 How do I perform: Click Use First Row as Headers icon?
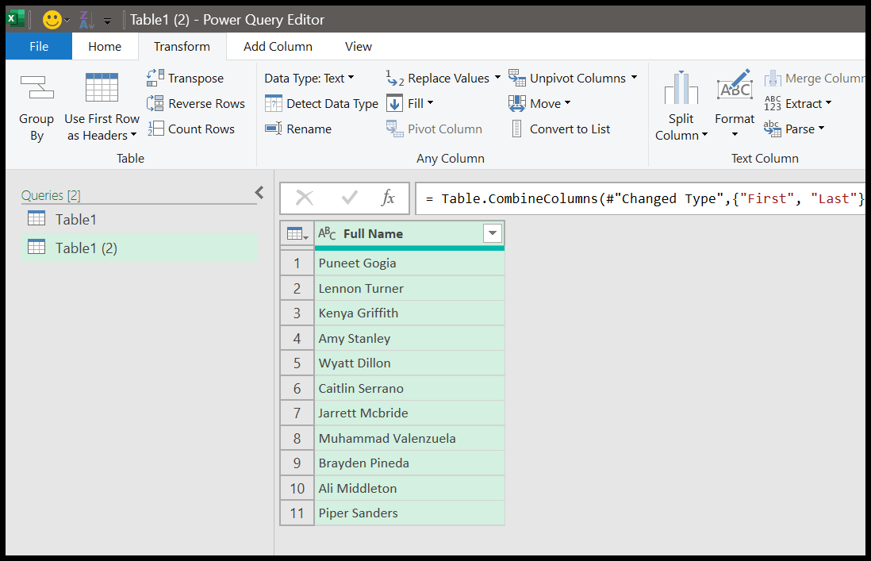coord(102,87)
